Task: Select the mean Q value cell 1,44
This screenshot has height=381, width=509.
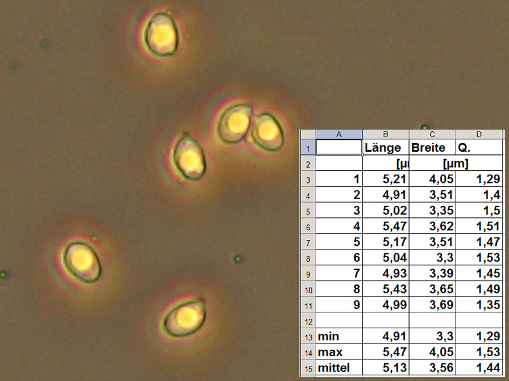Action: (479, 368)
